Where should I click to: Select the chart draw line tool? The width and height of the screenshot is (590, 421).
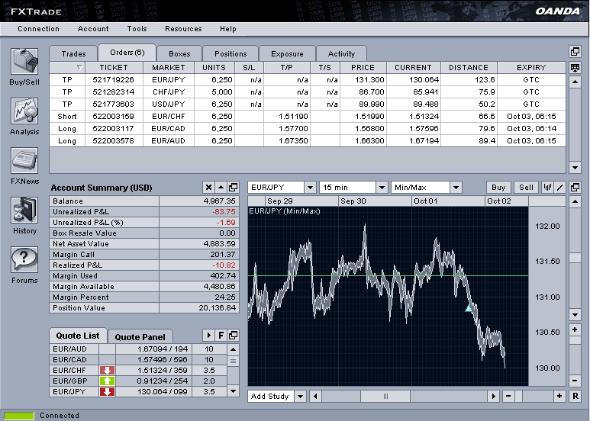pos(559,188)
